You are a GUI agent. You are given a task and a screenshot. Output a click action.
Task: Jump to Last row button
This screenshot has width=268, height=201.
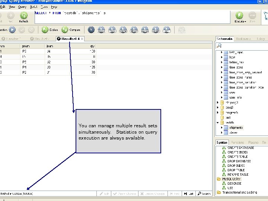pyautogui.click(x=188, y=194)
